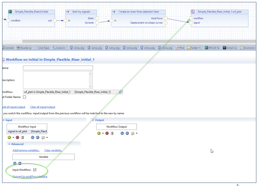Click Convert to workflow interface link

(x=30, y=176)
